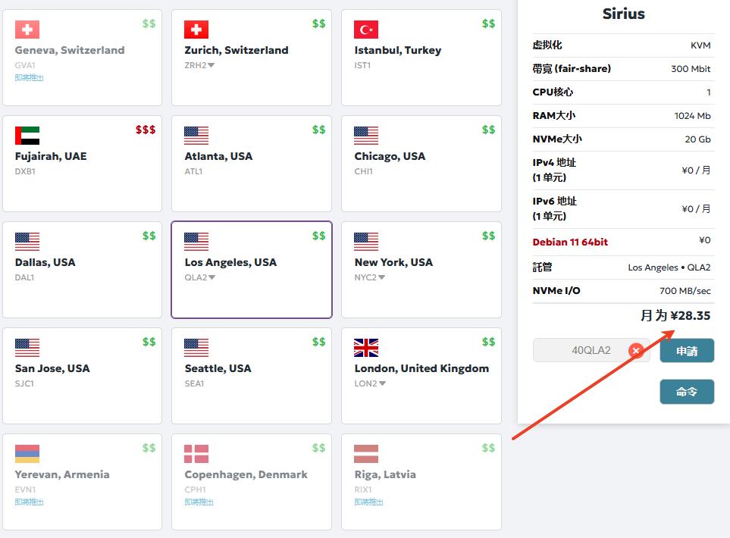Screen dimensions: 730x538
Task: Select the New York, USA location card
Action: coord(421,270)
